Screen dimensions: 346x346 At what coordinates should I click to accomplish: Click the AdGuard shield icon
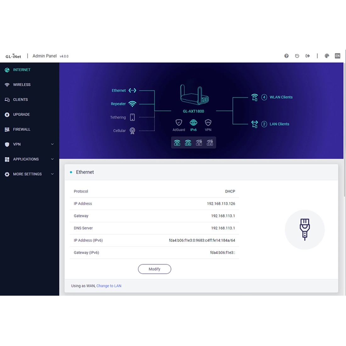[179, 122]
